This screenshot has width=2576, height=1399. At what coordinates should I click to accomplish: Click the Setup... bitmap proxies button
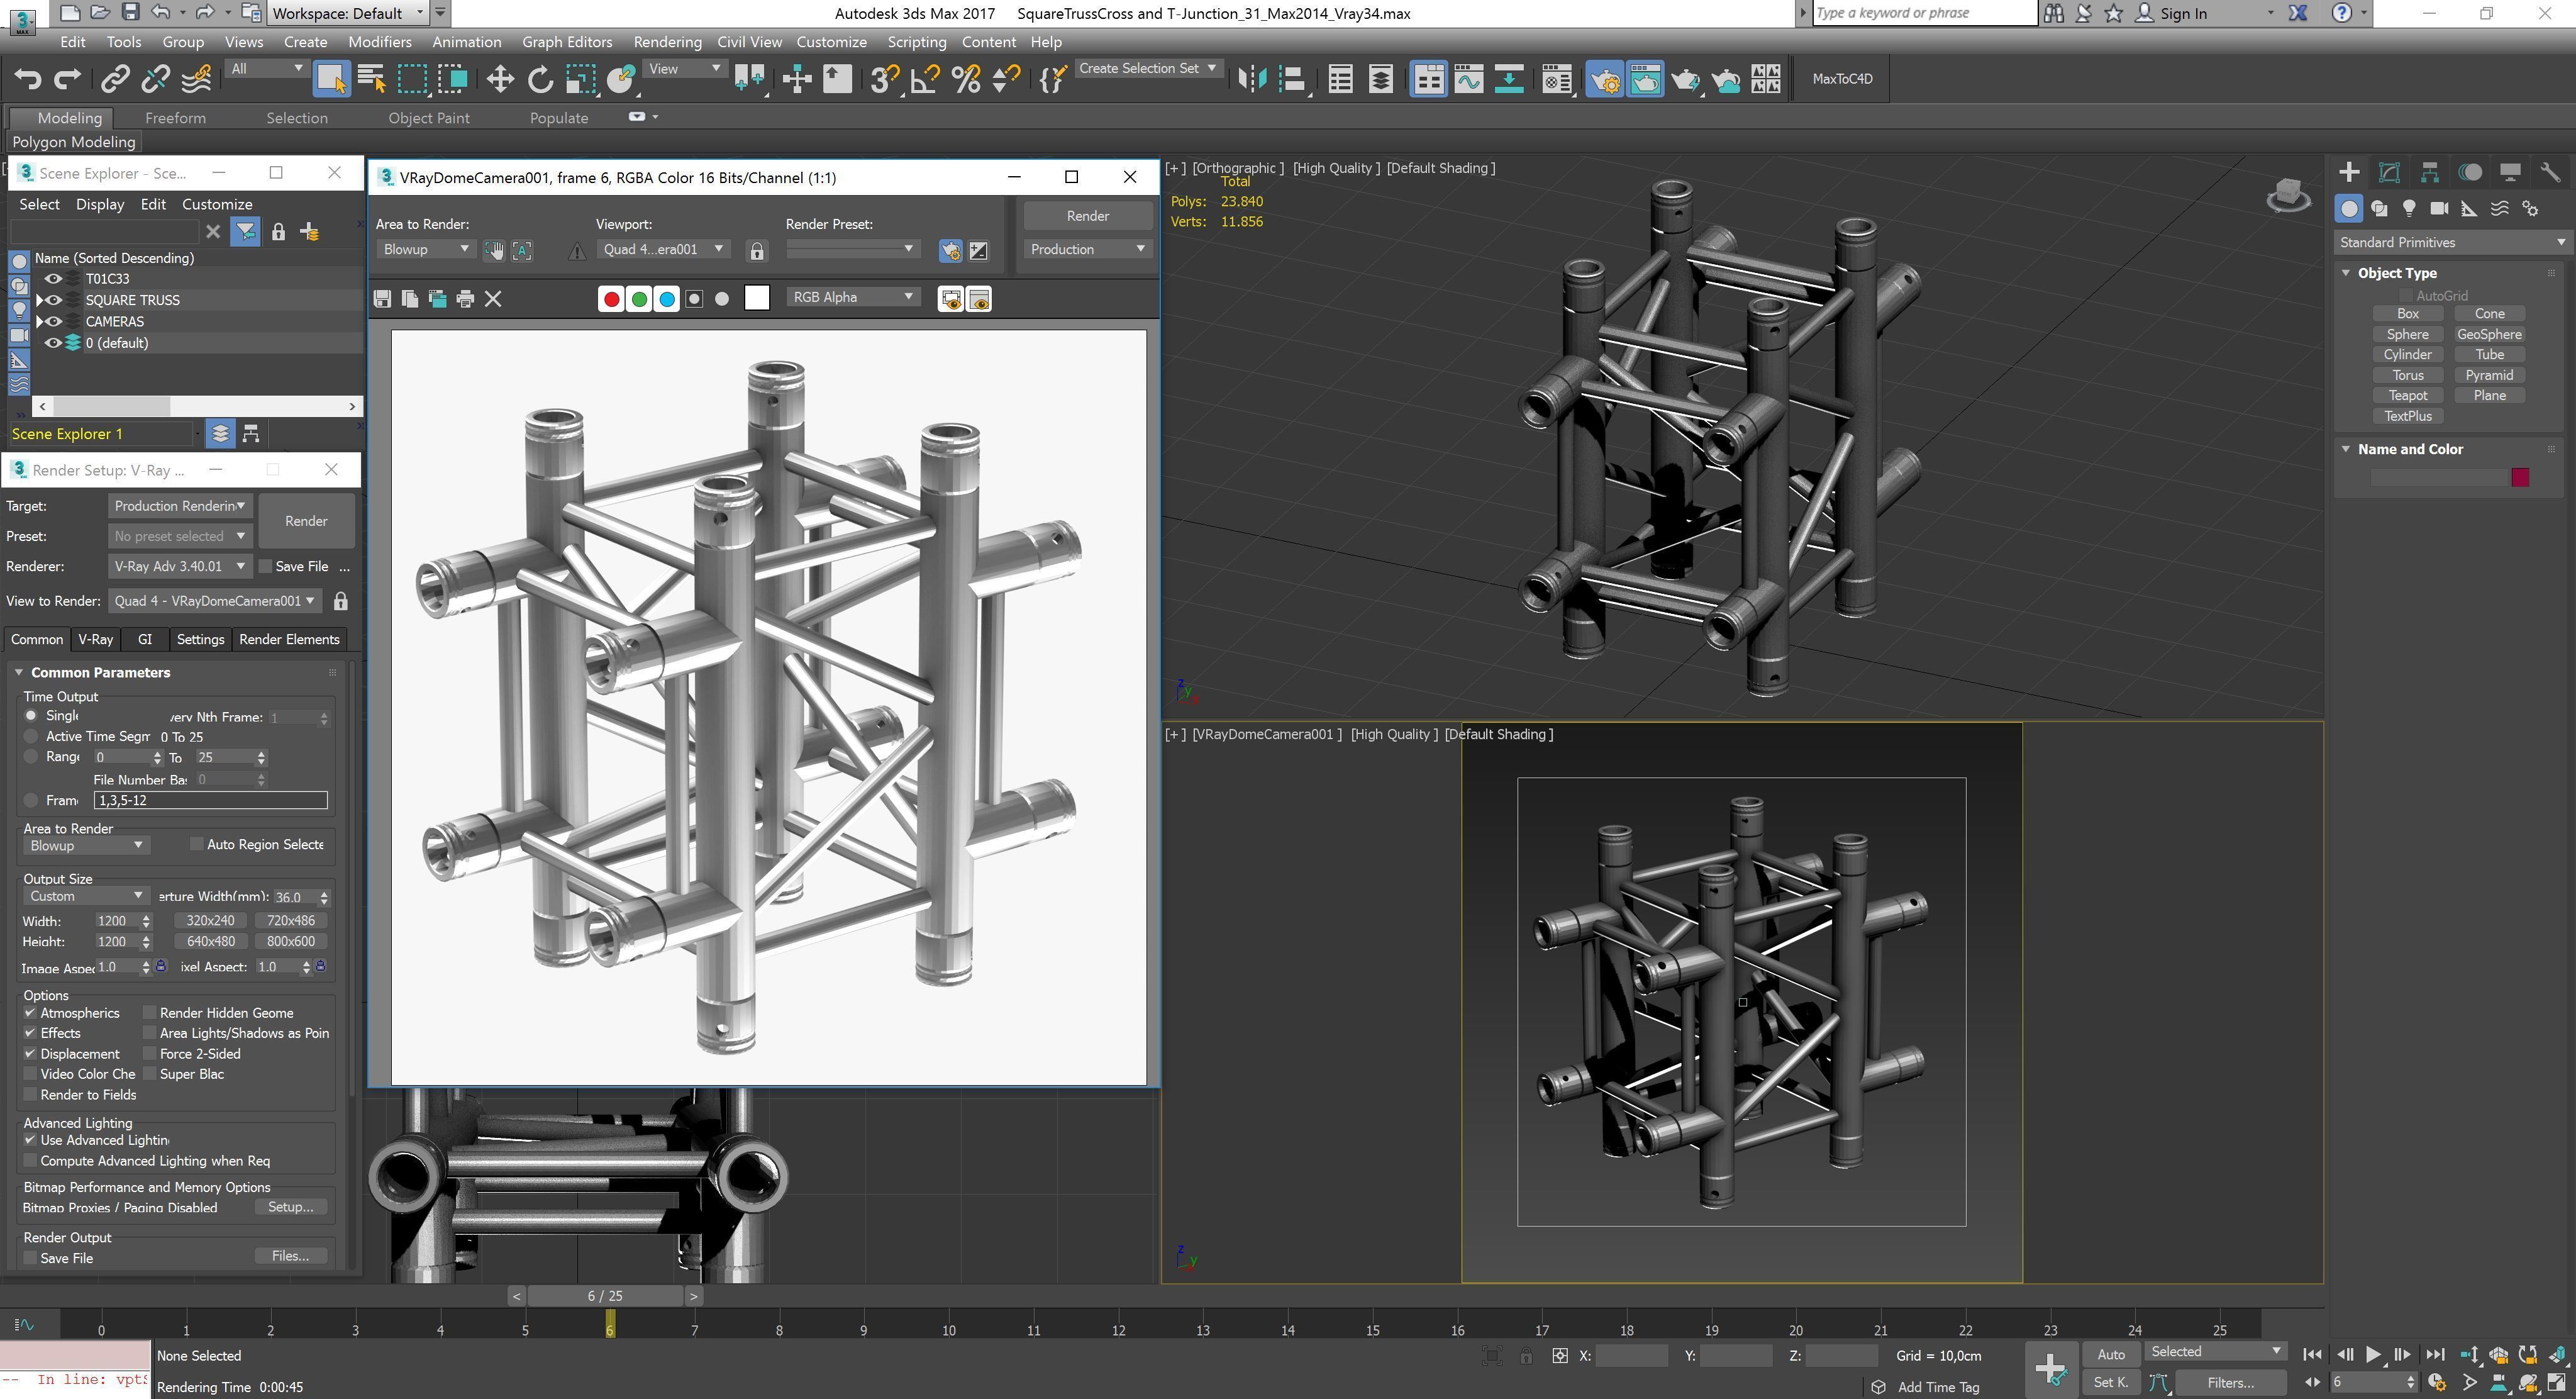click(290, 1207)
